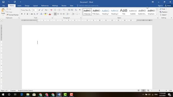Open the Font dialog launcher
Screen dimensions: 173x97
click(x=52, y=18)
